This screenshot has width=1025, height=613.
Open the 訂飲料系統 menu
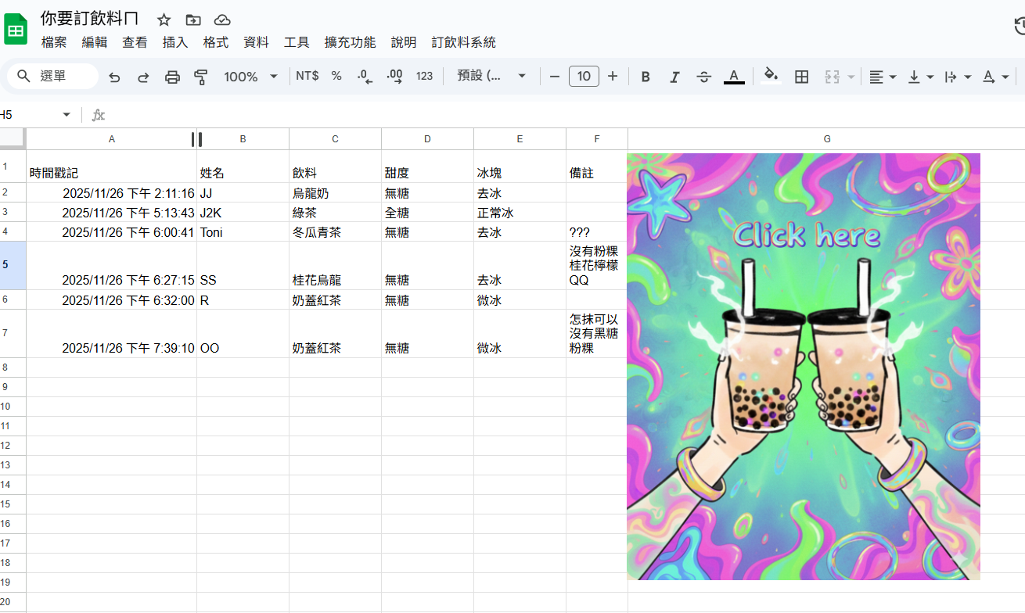click(x=463, y=42)
